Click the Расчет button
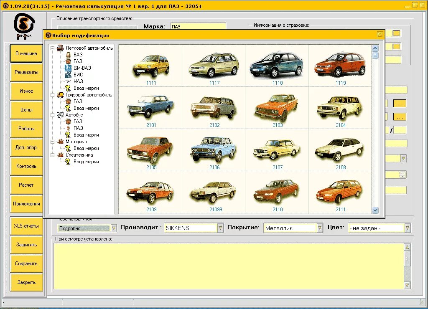This screenshot has height=309, width=428. point(26,185)
